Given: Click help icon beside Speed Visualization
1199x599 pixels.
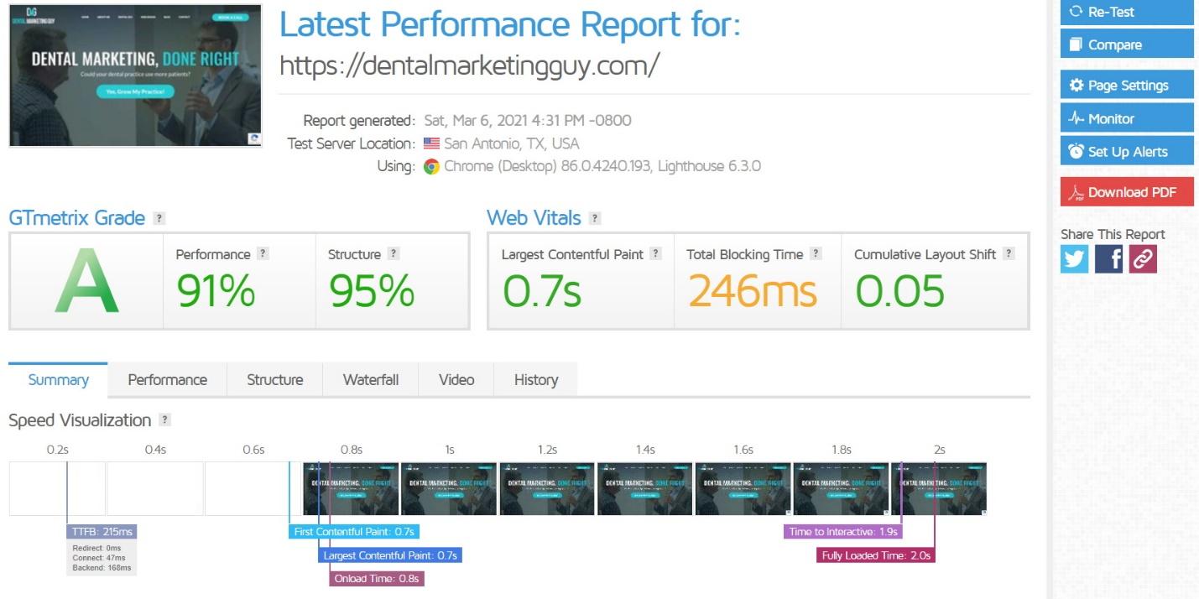Looking at the screenshot, I should 165,420.
